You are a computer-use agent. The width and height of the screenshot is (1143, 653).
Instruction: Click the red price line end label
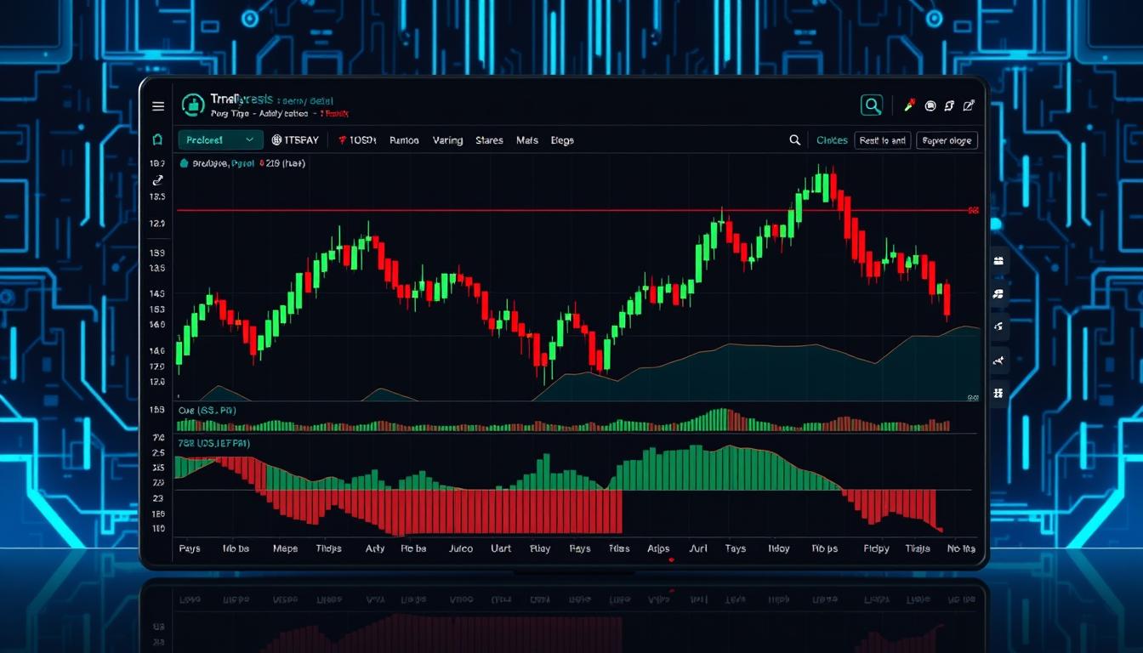tap(973, 210)
